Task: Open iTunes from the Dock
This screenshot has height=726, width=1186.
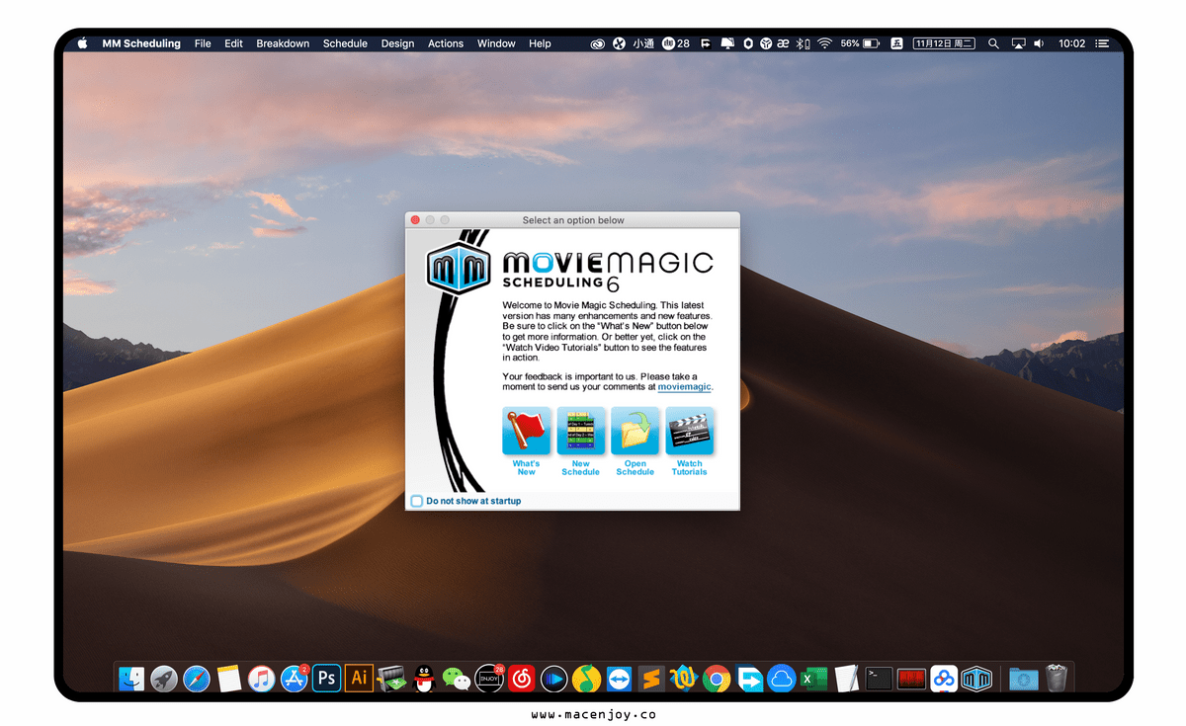Action: pos(262,678)
